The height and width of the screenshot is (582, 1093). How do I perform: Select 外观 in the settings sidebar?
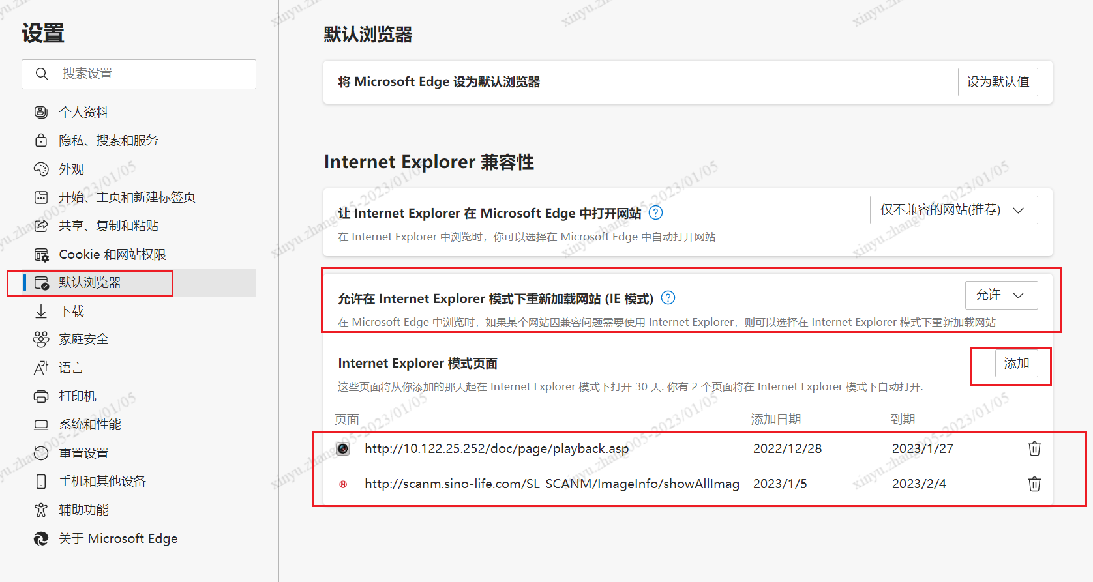click(71, 169)
